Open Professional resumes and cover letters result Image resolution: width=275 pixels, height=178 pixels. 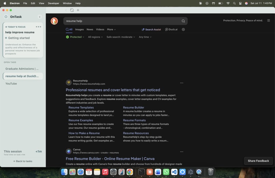coord(113,90)
